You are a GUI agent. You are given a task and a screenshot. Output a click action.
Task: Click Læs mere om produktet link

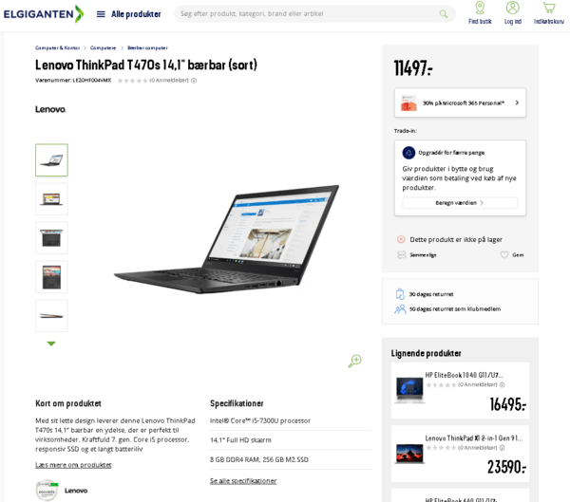point(73,465)
